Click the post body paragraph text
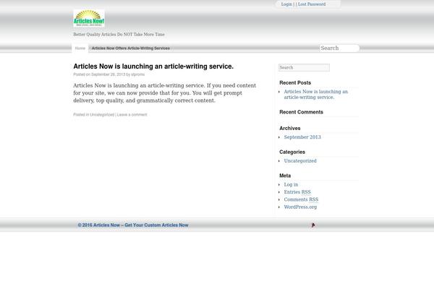434x289 pixels. click(165, 93)
